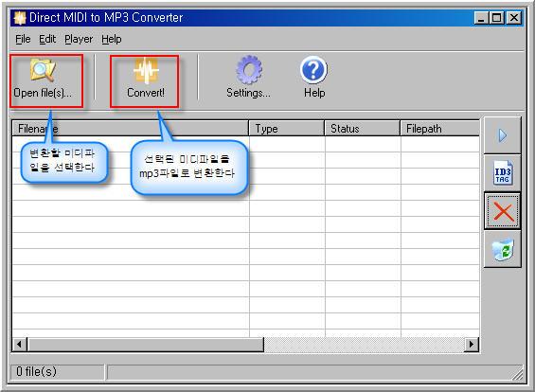Screen dimensions: 535x392
Task: Click the '0 file(s)' status bar text
Action: click(x=37, y=371)
